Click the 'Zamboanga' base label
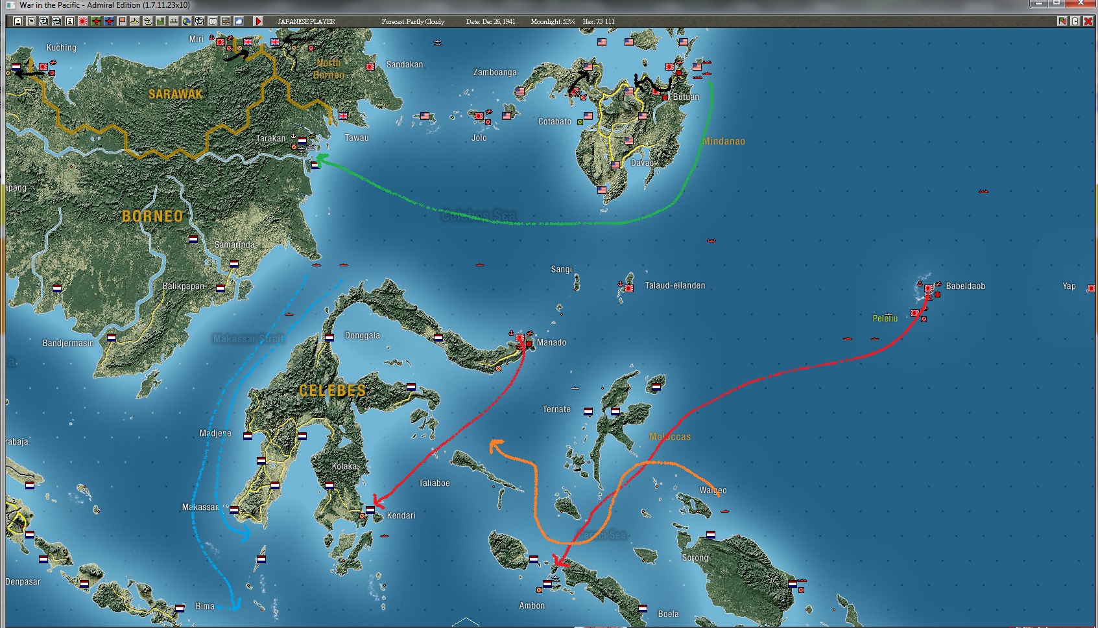1098x628 pixels. click(495, 72)
